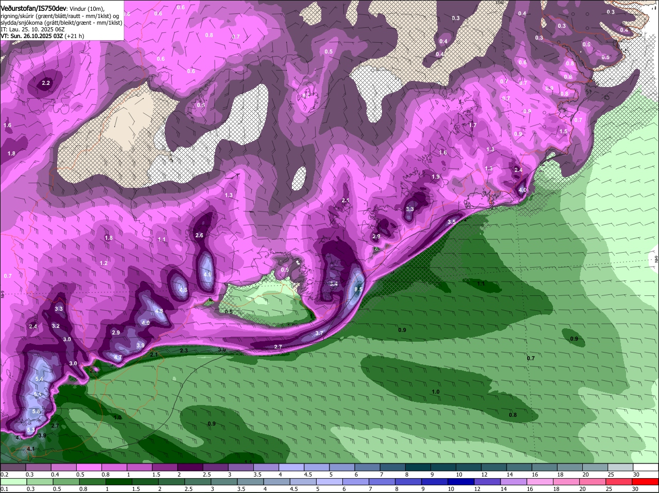Click the 3.7 value on the map
Screen dimensions: 659x493
pyautogui.click(x=319, y=333)
